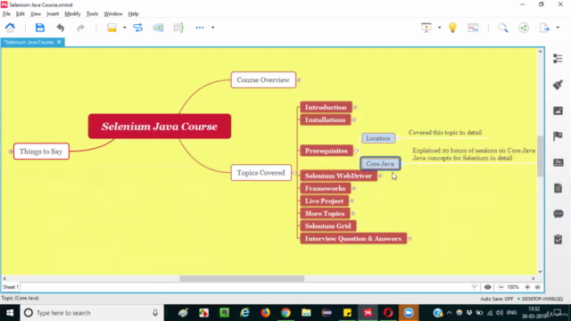The image size is (571, 321).
Task: Open the File menu
Action: point(6,14)
